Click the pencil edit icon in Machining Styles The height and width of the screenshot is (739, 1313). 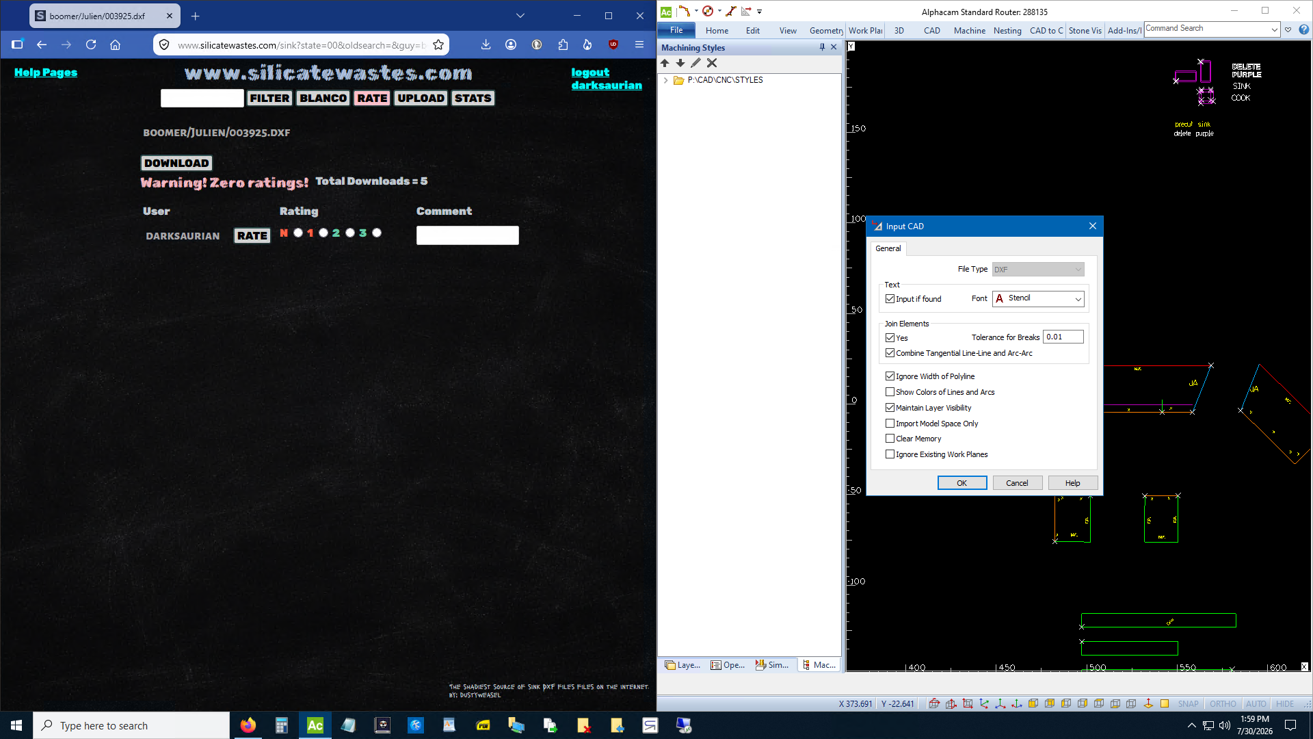[x=696, y=63]
